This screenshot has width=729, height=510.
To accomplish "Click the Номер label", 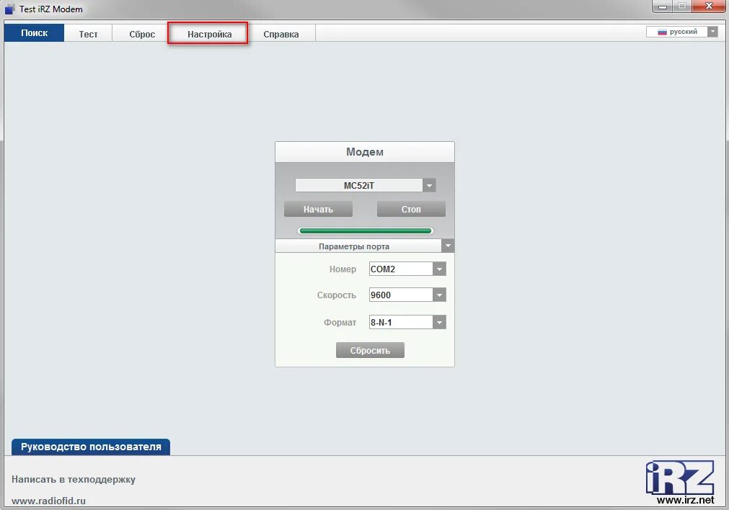I will coord(343,269).
